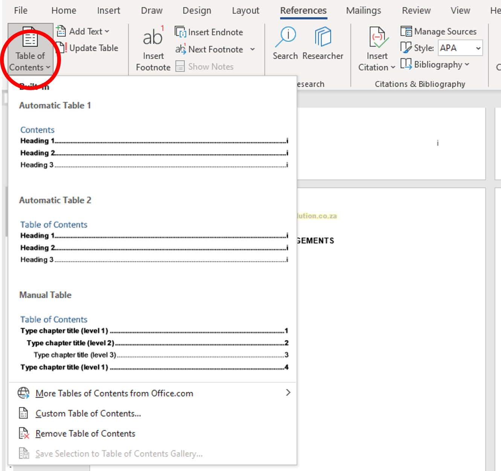The image size is (501, 471).
Task: Click the Insert Footnote icon
Action: pyautogui.click(x=153, y=38)
